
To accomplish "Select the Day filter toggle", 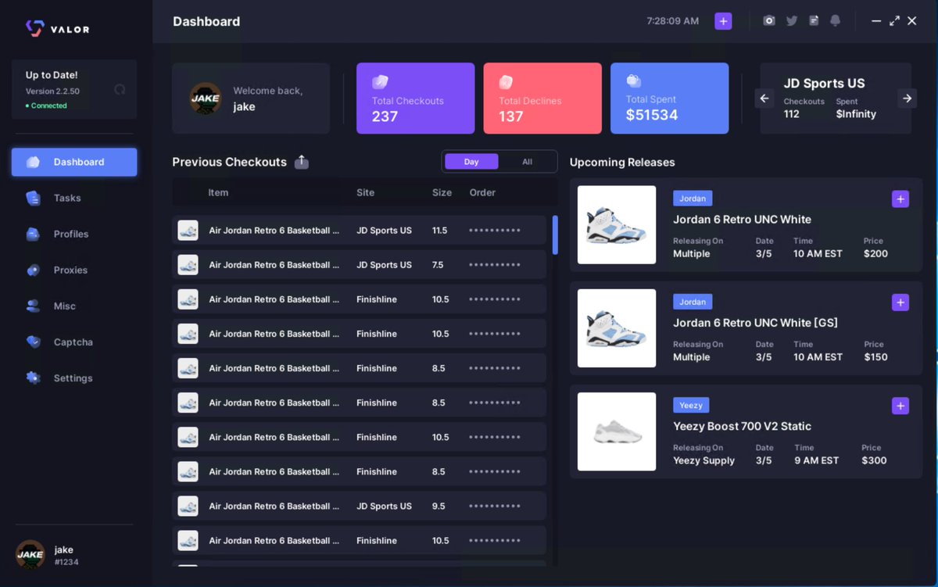I will coord(471,162).
